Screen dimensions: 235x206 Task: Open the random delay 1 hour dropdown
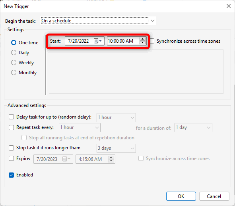116,117
